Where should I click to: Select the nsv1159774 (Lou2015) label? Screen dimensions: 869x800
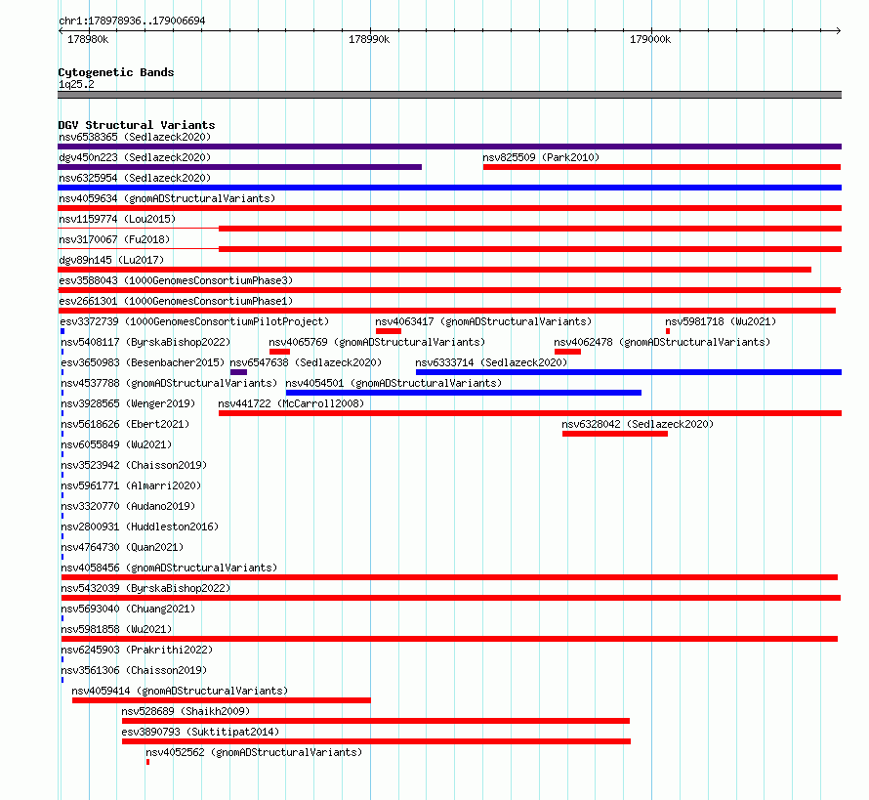(117, 219)
